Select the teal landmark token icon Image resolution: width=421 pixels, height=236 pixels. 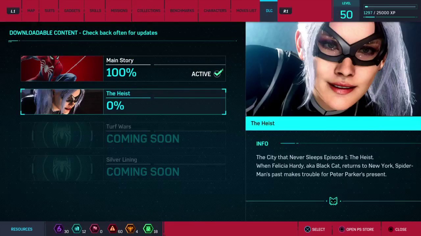click(x=77, y=228)
